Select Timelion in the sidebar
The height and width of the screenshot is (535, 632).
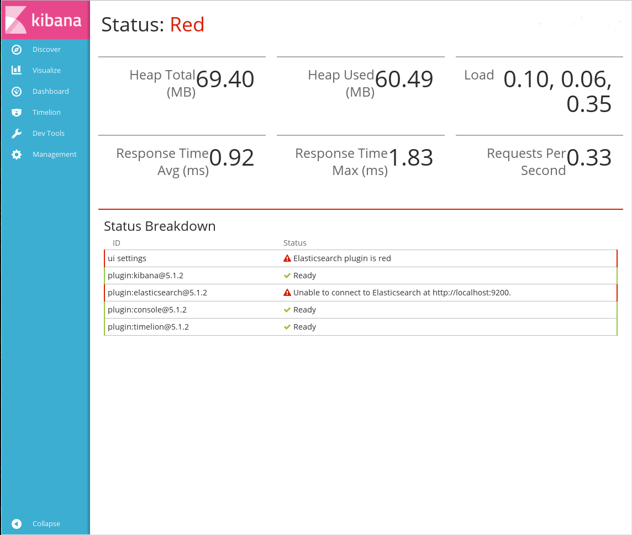coord(46,113)
